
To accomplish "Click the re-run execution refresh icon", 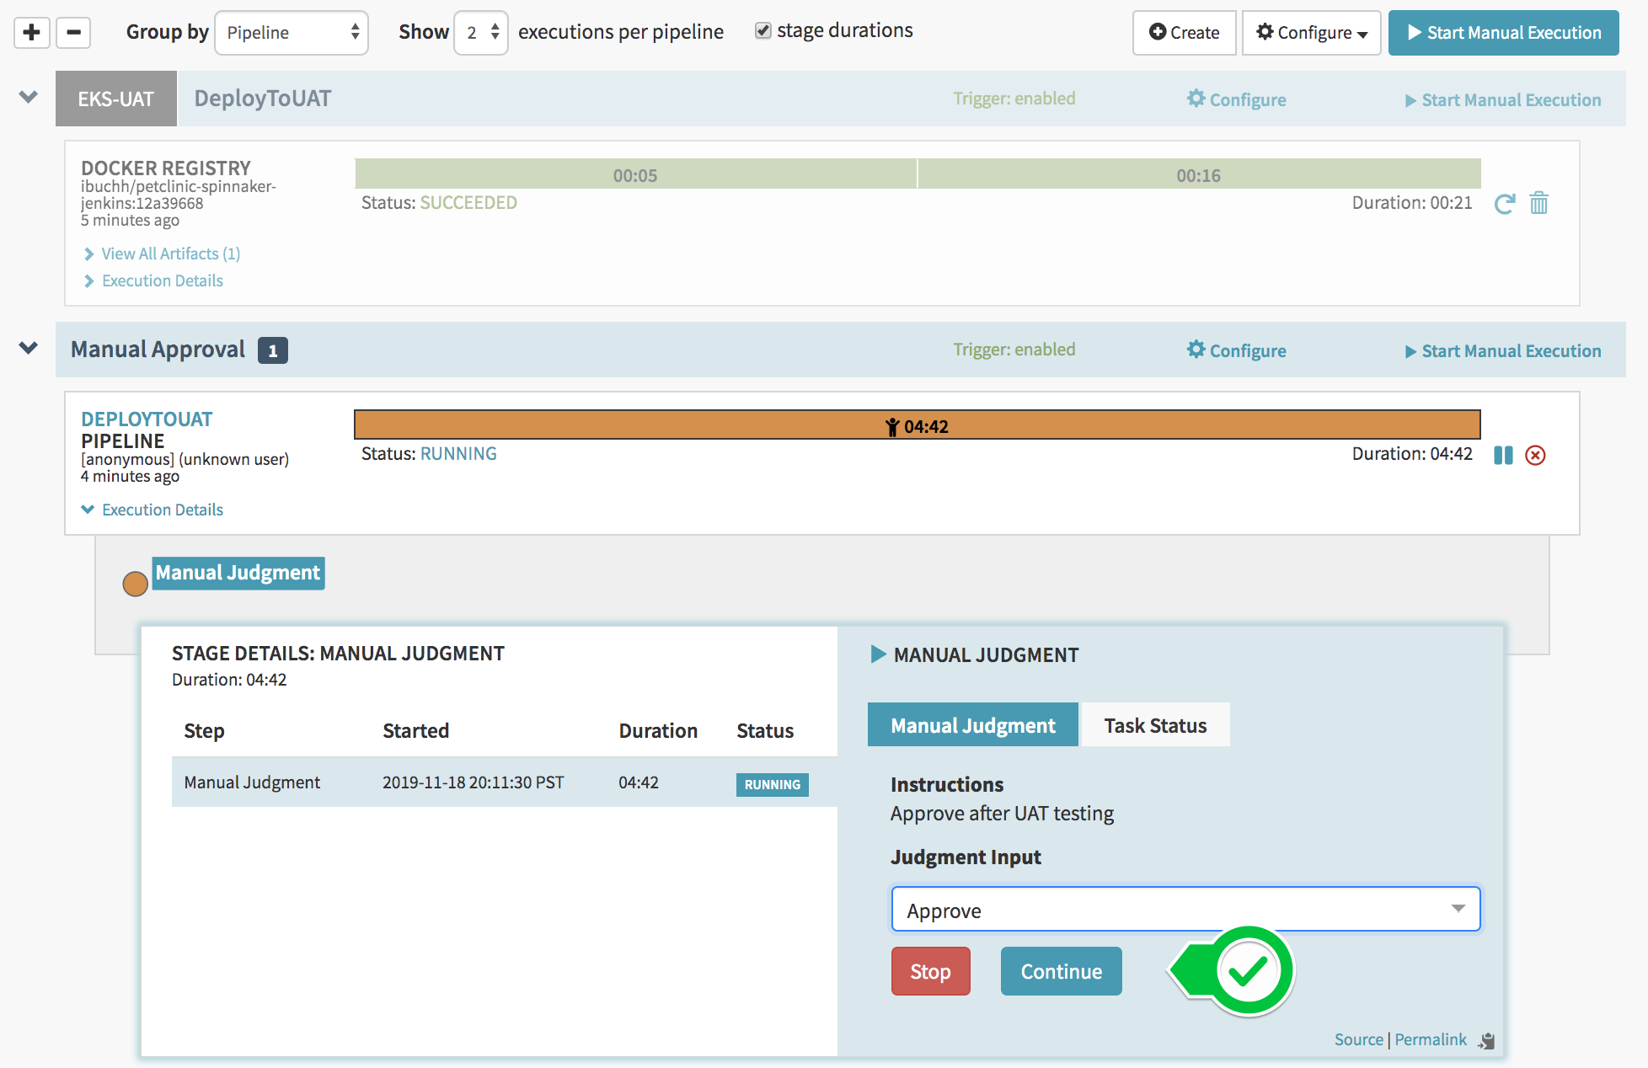I will pos(1504,204).
